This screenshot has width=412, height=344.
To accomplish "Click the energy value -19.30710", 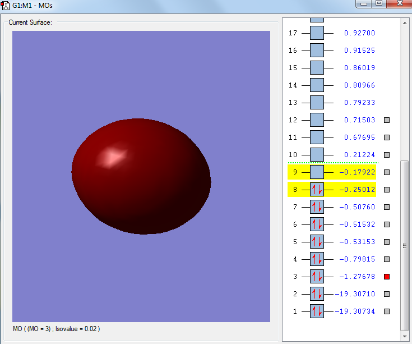I will click(355, 294).
